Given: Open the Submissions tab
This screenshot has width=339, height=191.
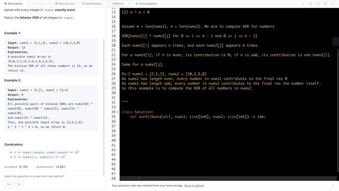Looking at the screenshot, I should coord(92,4).
